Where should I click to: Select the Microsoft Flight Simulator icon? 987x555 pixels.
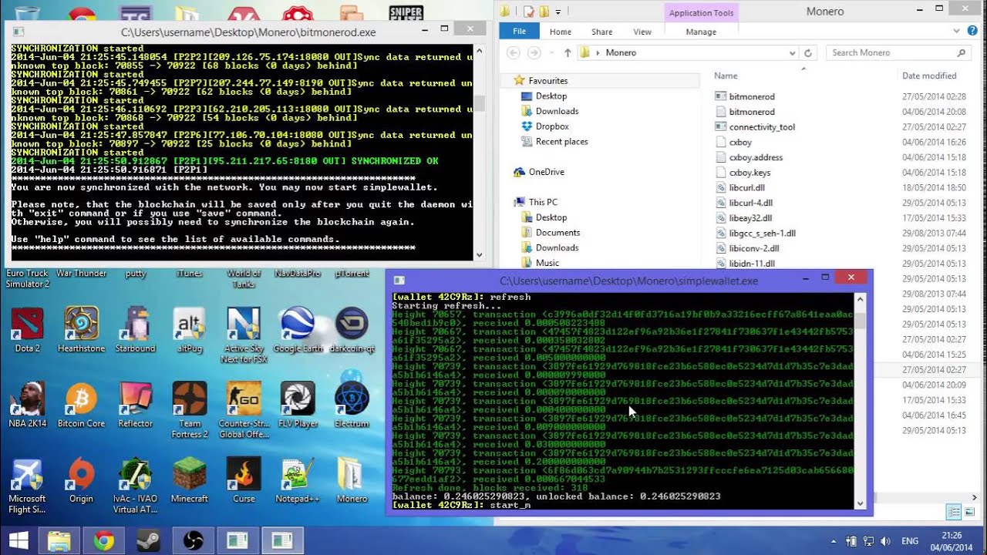[x=27, y=486]
